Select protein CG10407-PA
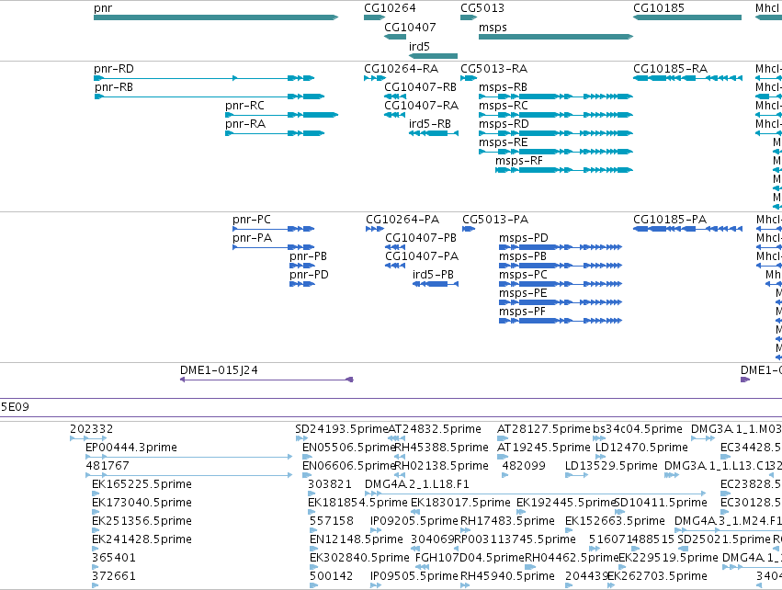Viewport: 782px width, 590px height. pos(395,266)
